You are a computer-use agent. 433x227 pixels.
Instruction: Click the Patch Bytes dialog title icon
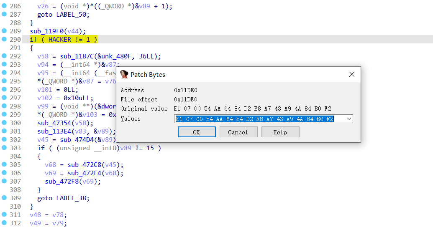(x=124, y=74)
